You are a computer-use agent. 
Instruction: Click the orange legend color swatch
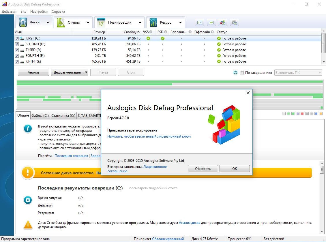[x=321, y=114]
